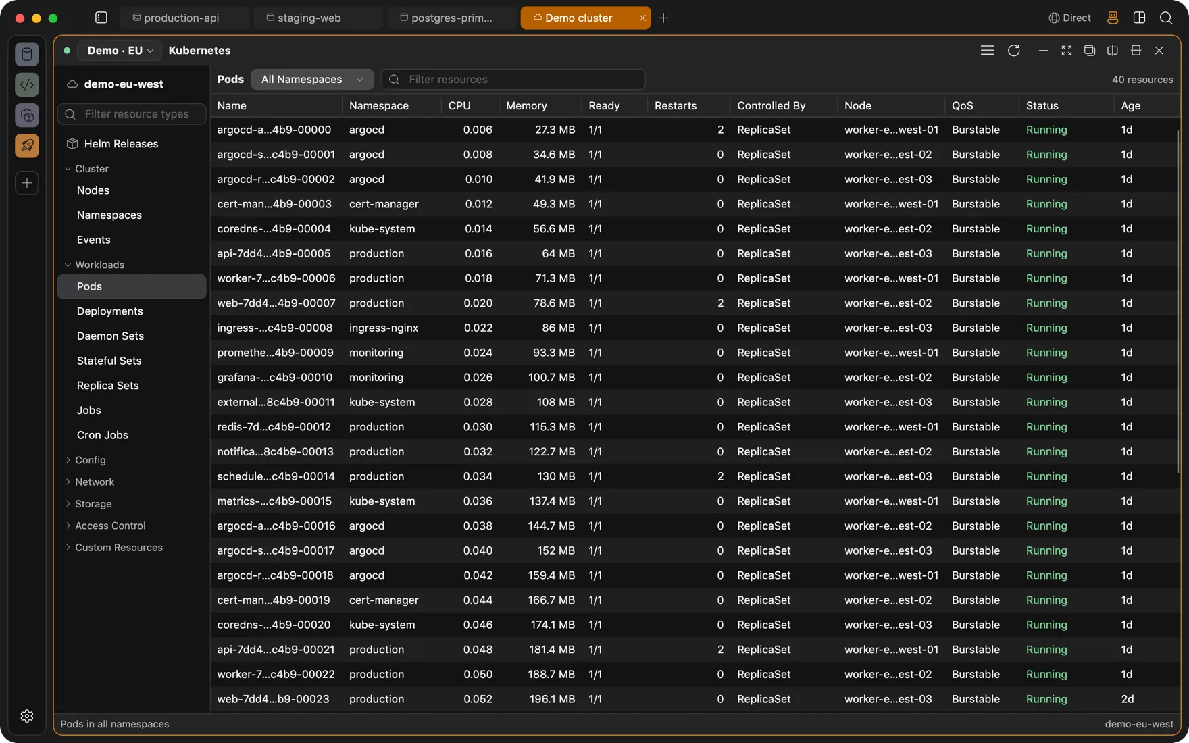
Task: Open the All Namespaces dropdown
Action: point(312,80)
